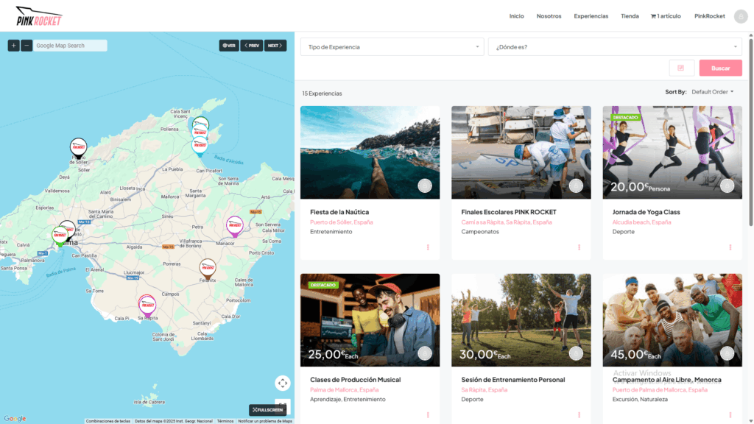Bookmark Campamento al Aire Libre card
Viewport: 754px width, 424px height.
pyautogui.click(x=727, y=353)
